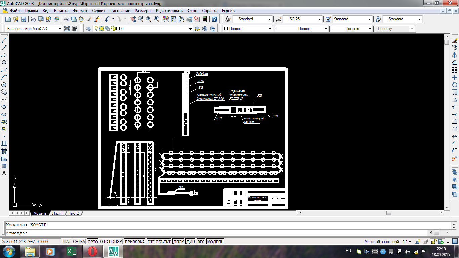The width and height of the screenshot is (459, 258).
Task: Select the Rotate tool
Action: pos(455,85)
